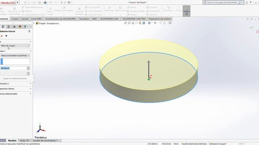259x145 pixels.
Task: Click the *Trimétrica view label
Action: (x=40, y=137)
